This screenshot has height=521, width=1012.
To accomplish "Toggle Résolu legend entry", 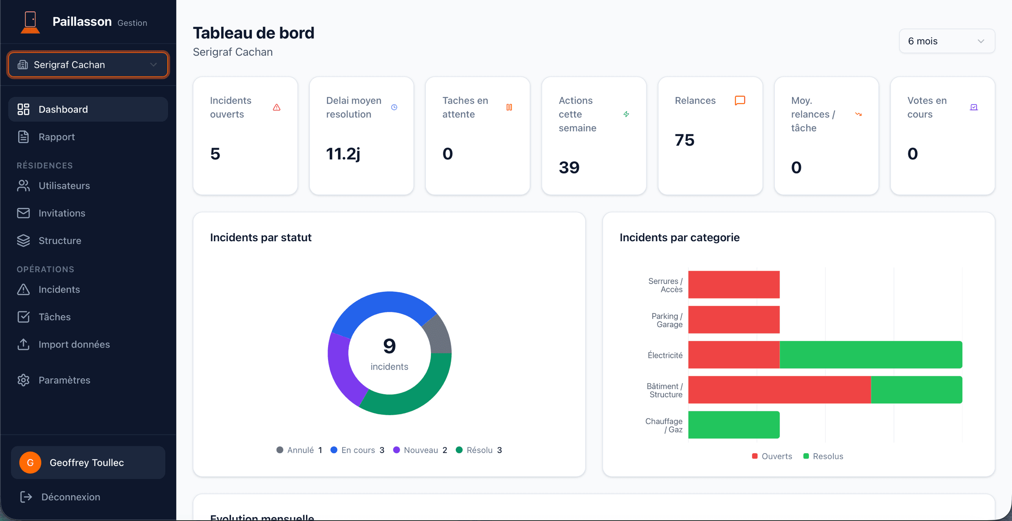I will [478, 450].
